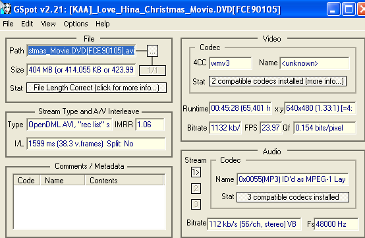Click 'File Length Correct' stat button
Image resolution: width=365 pixels, height=238 pixels.
[96, 88]
